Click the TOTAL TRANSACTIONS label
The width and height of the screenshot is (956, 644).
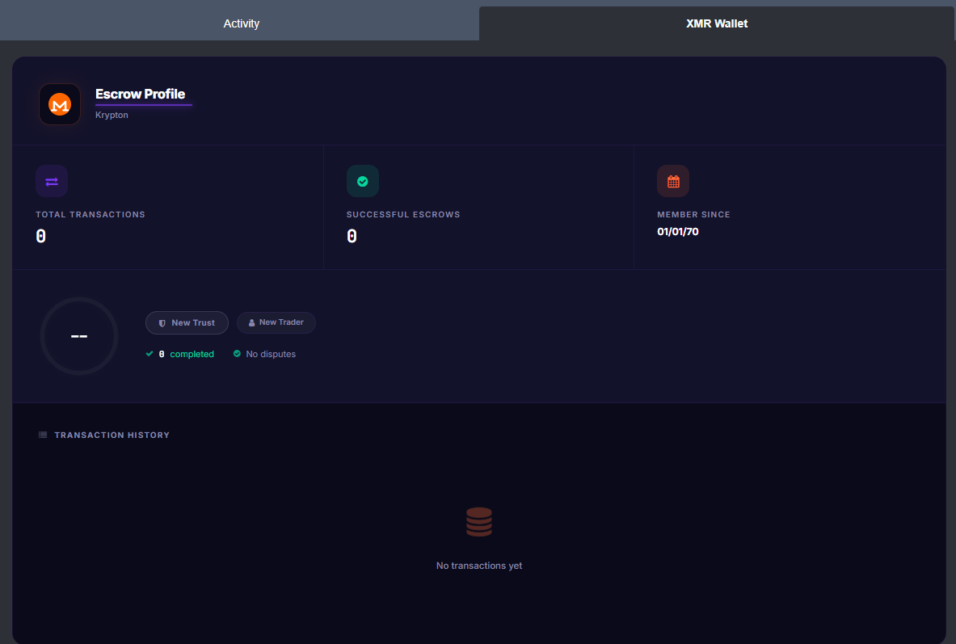click(x=91, y=215)
